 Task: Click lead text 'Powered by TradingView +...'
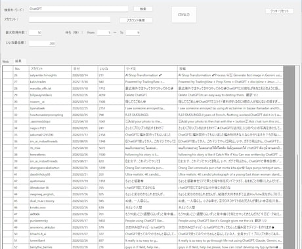tap(151, 82)
